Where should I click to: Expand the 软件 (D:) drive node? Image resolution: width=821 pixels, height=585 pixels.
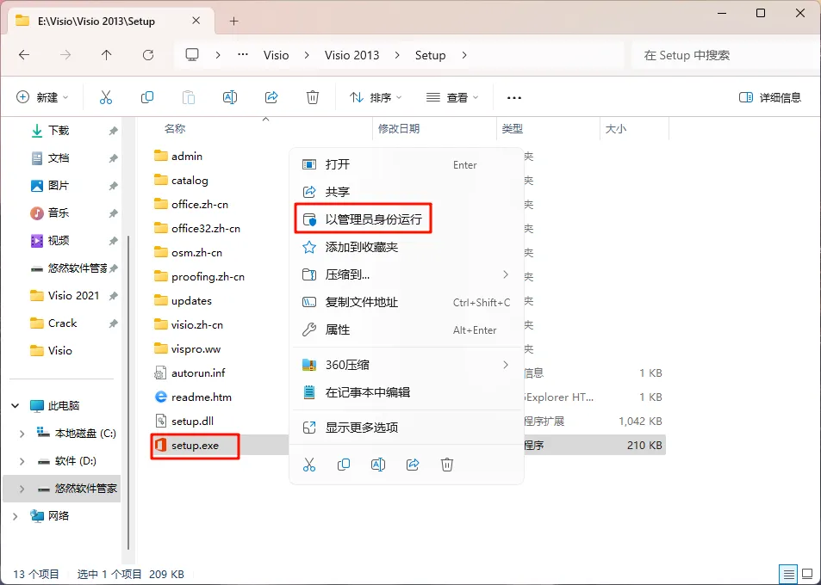(x=22, y=461)
